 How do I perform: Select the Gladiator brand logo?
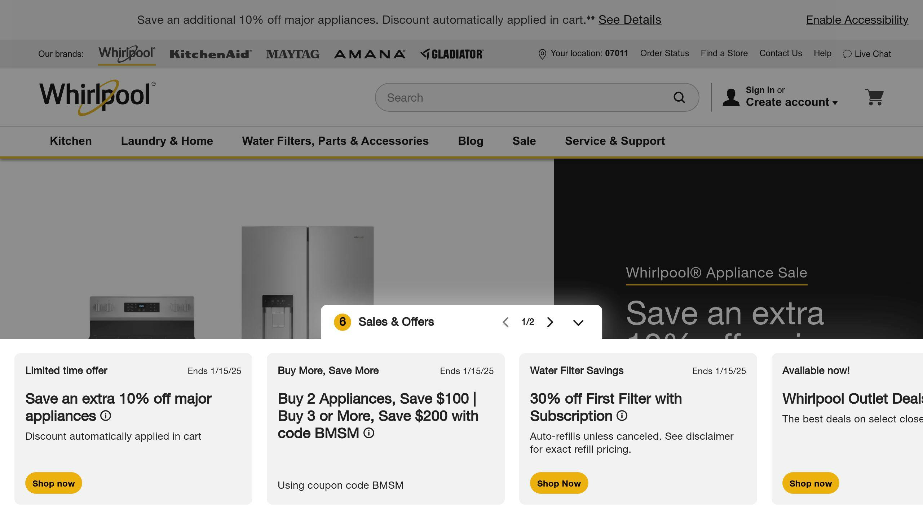pos(452,54)
